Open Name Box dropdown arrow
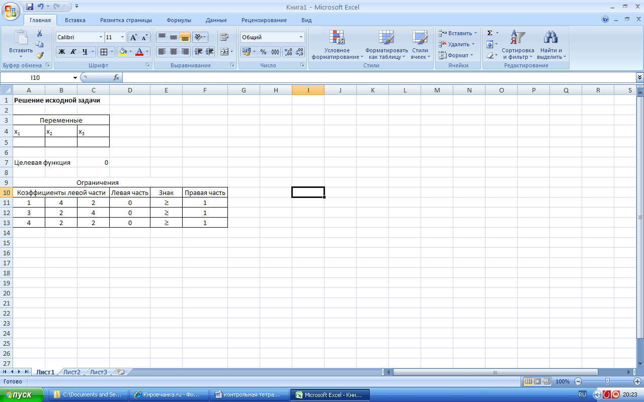This screenshot has width=644, height=402. coord(75,78)
